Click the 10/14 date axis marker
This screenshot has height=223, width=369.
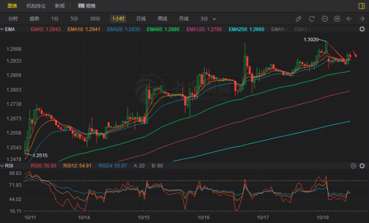tap(84, 217)
